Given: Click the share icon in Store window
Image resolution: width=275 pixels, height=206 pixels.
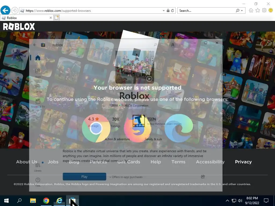Looking at the screenshot, I should point(203,176).
